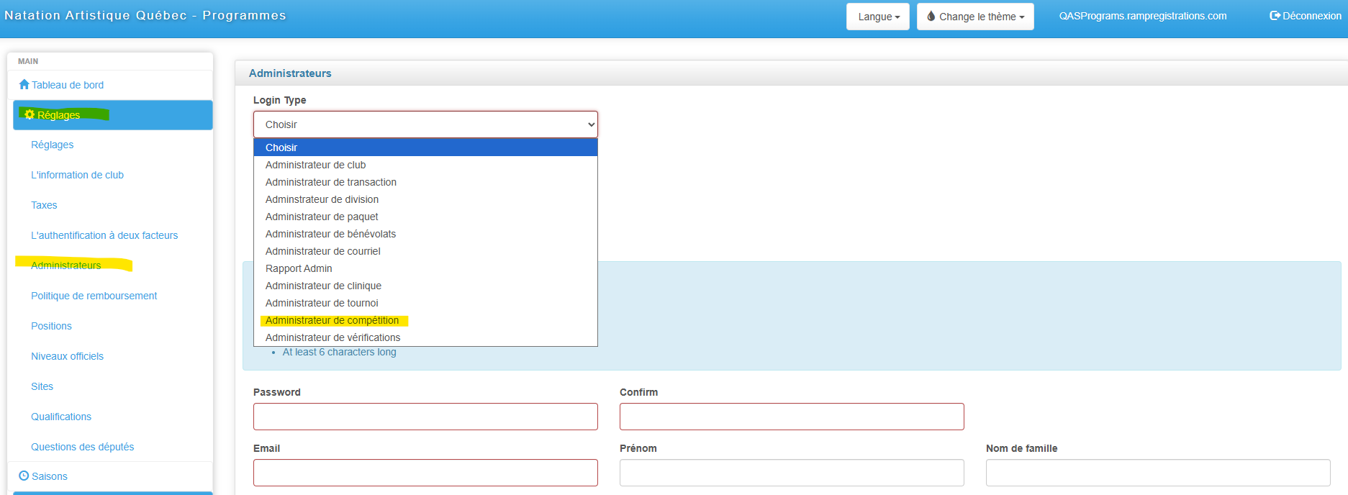Click the Nom de famille field
The image size is (1348, 495).
pos(1157,473)
